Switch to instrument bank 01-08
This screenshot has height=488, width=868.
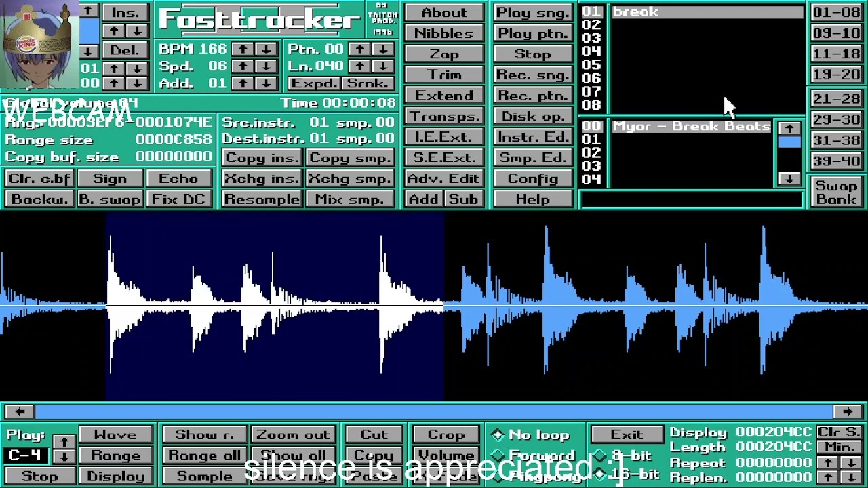[x=836, y=12]
